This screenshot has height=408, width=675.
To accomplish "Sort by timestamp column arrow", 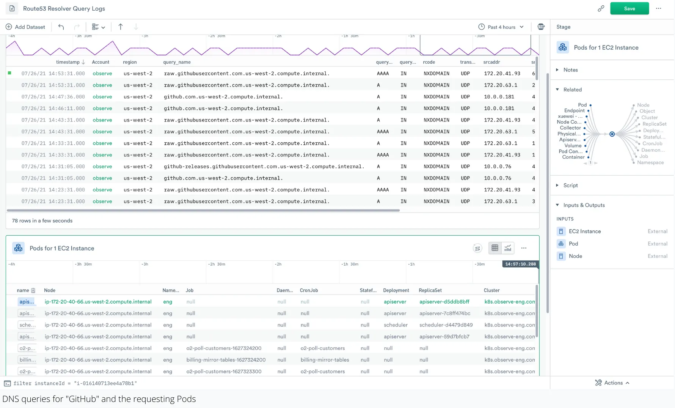I will point(83,62).
